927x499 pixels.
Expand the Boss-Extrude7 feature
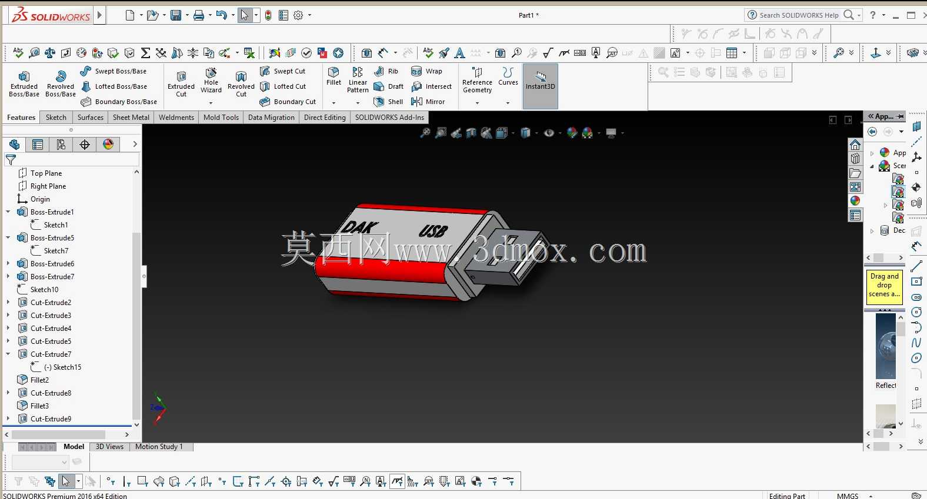8,276
